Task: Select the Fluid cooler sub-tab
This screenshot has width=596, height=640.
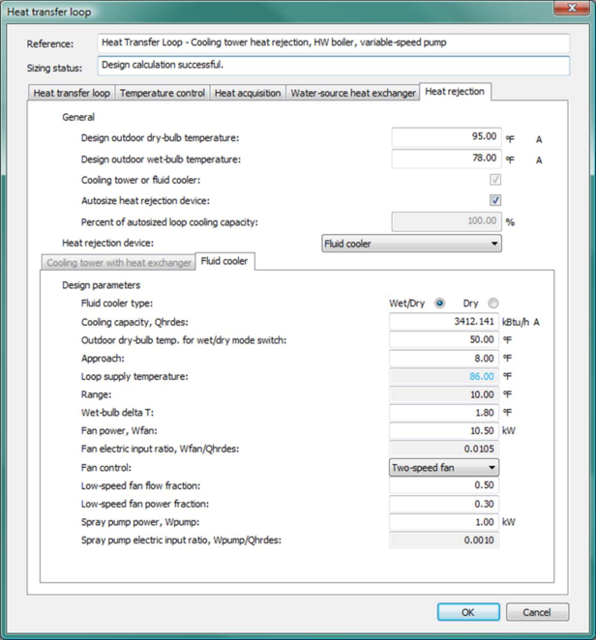Action: tap(223, 262)
